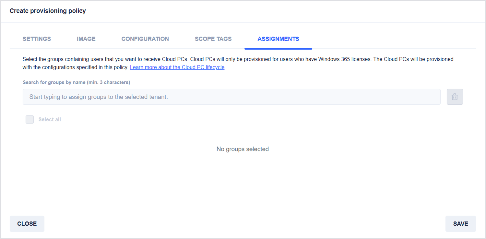Open the Image tab

[x=86, y=39]
